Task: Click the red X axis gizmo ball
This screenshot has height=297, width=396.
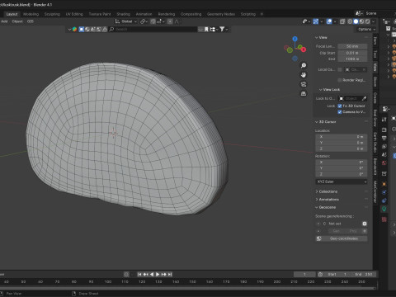Action: (304, 49)
